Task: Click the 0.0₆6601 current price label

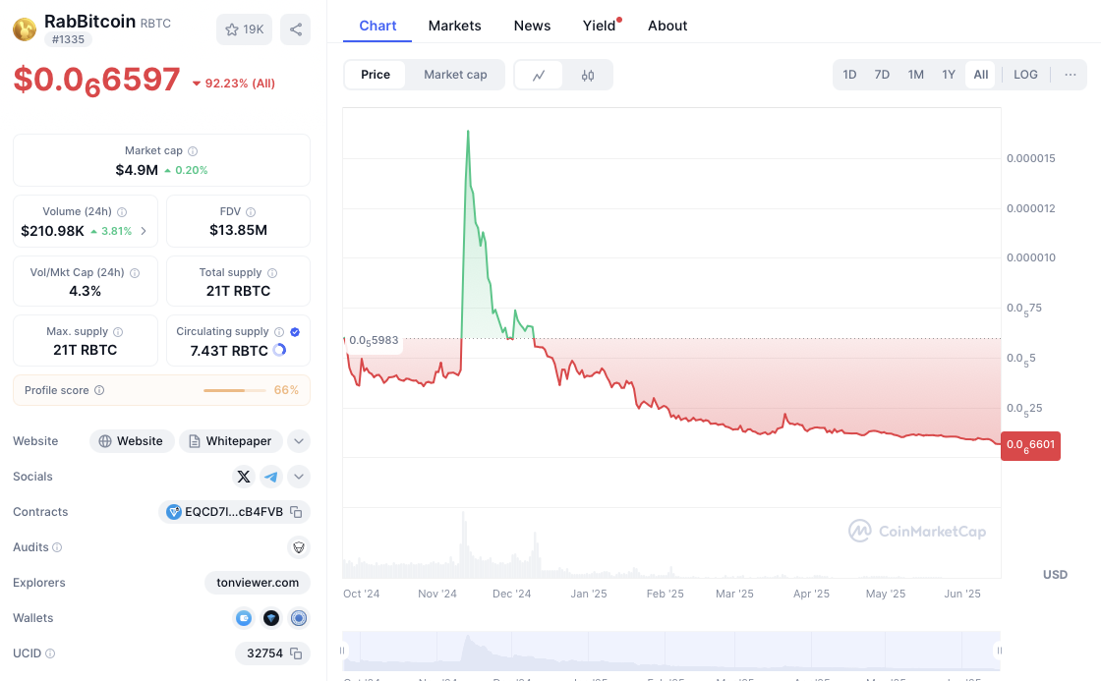Action: tap(1031, 445)
